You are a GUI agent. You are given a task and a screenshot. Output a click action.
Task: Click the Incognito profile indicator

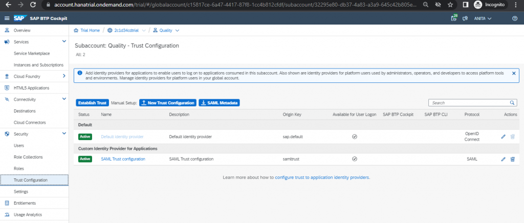tap(489, 5)
